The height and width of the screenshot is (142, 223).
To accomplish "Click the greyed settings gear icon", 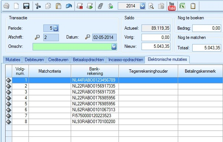I will [161, 6].
